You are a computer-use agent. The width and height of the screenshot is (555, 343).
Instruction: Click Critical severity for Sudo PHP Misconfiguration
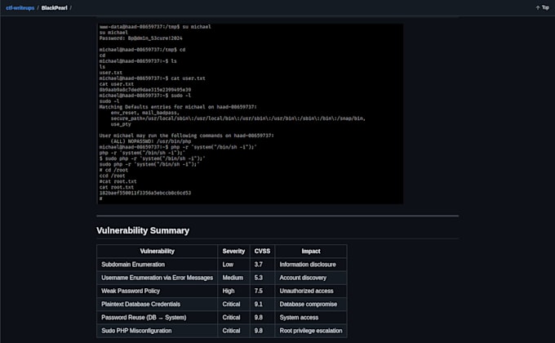pyautogui.click(x=233, y=331)
